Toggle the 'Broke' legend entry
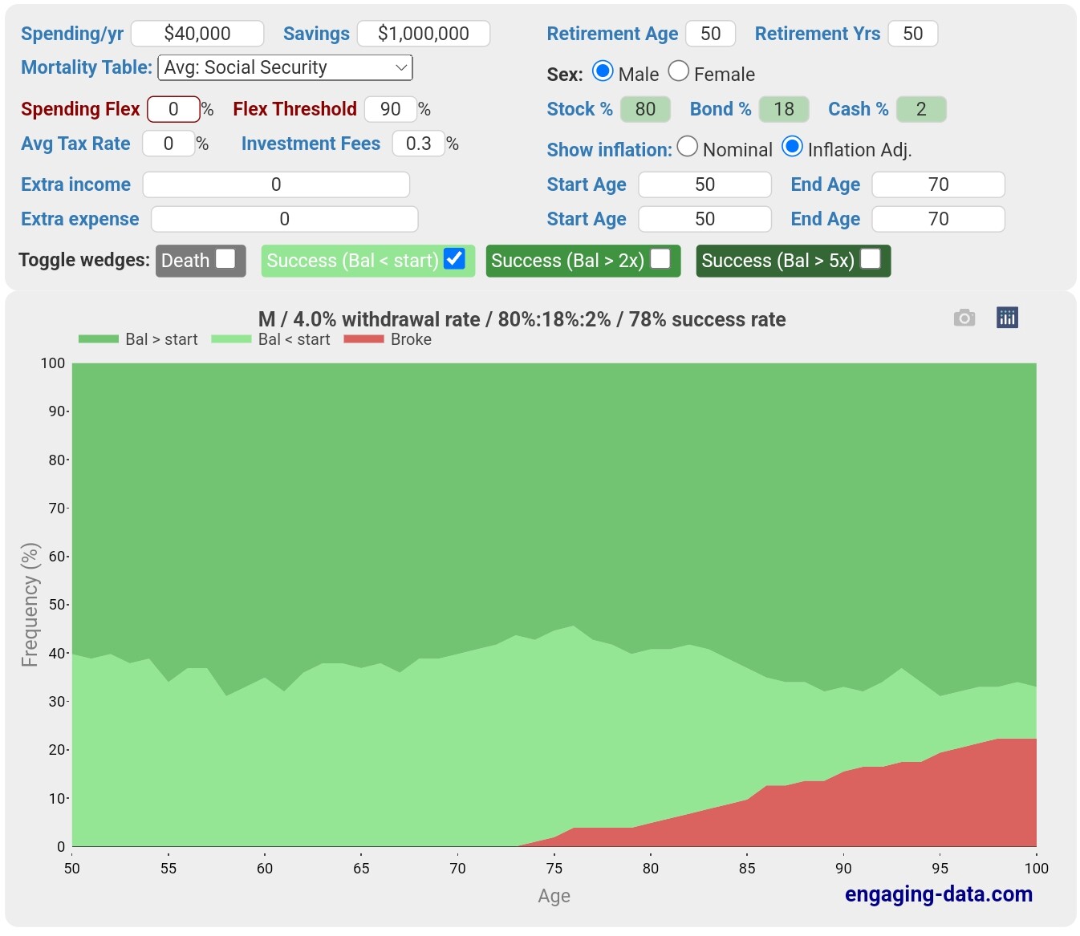 point(388,339)
